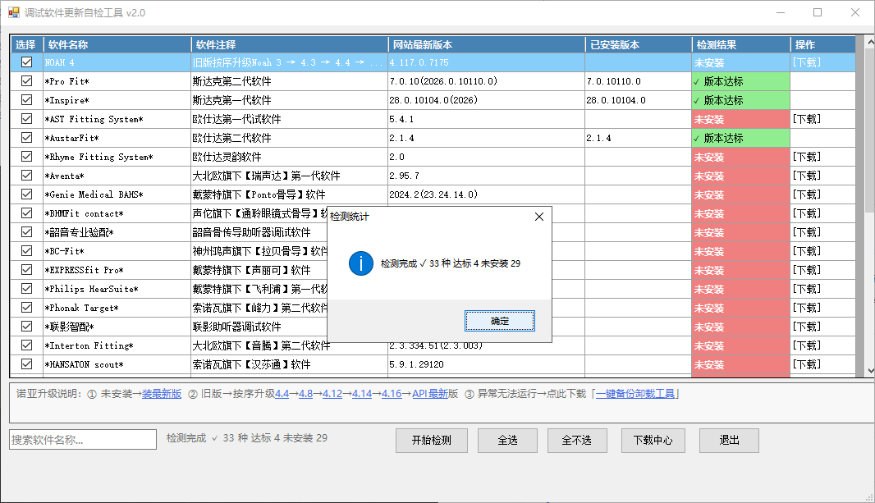Image resolution: width=875 pixels, height=503 pixels.
Task: Sort by the 网站最新版本 column header
Action: coord(487,44)
